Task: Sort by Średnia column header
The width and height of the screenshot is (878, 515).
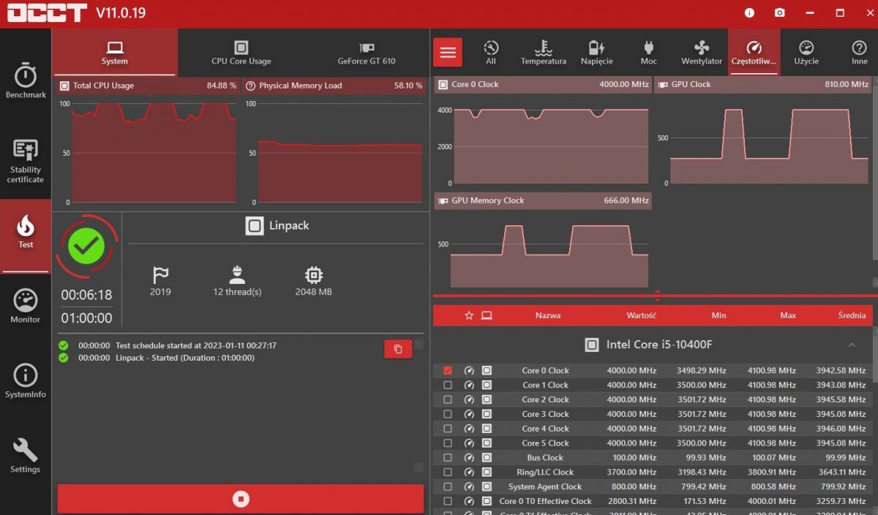Action: 852,315
